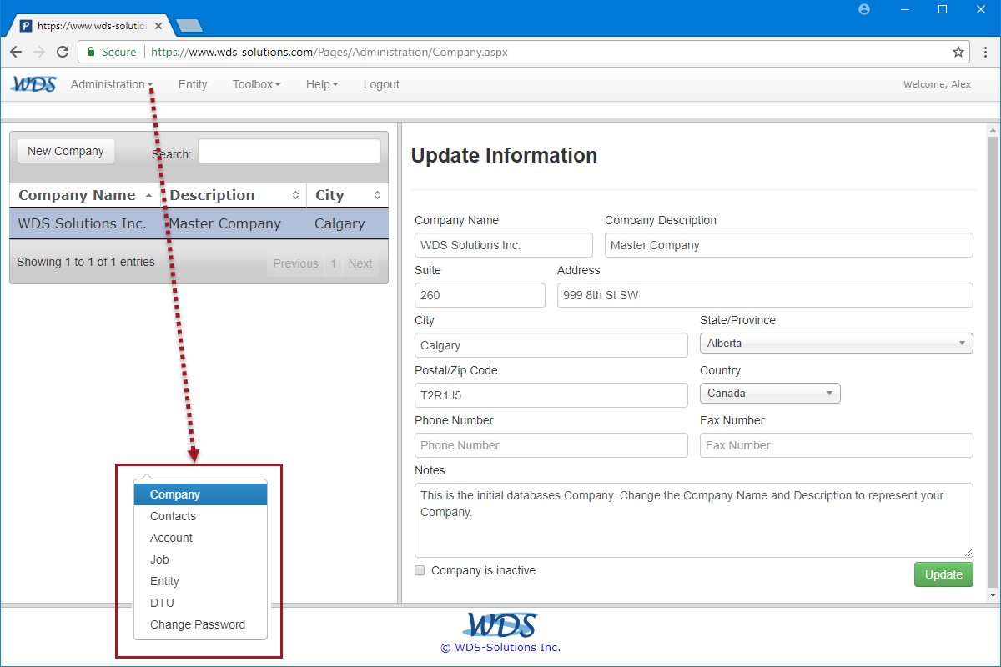The height and width of the screenshot is (667, 1001).
Task: Click the browser back arrow
Action: tap(16, 52)
